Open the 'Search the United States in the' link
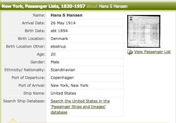Viewport: 176px width, 123px height. pyautogui.click(x=80, y=101)
